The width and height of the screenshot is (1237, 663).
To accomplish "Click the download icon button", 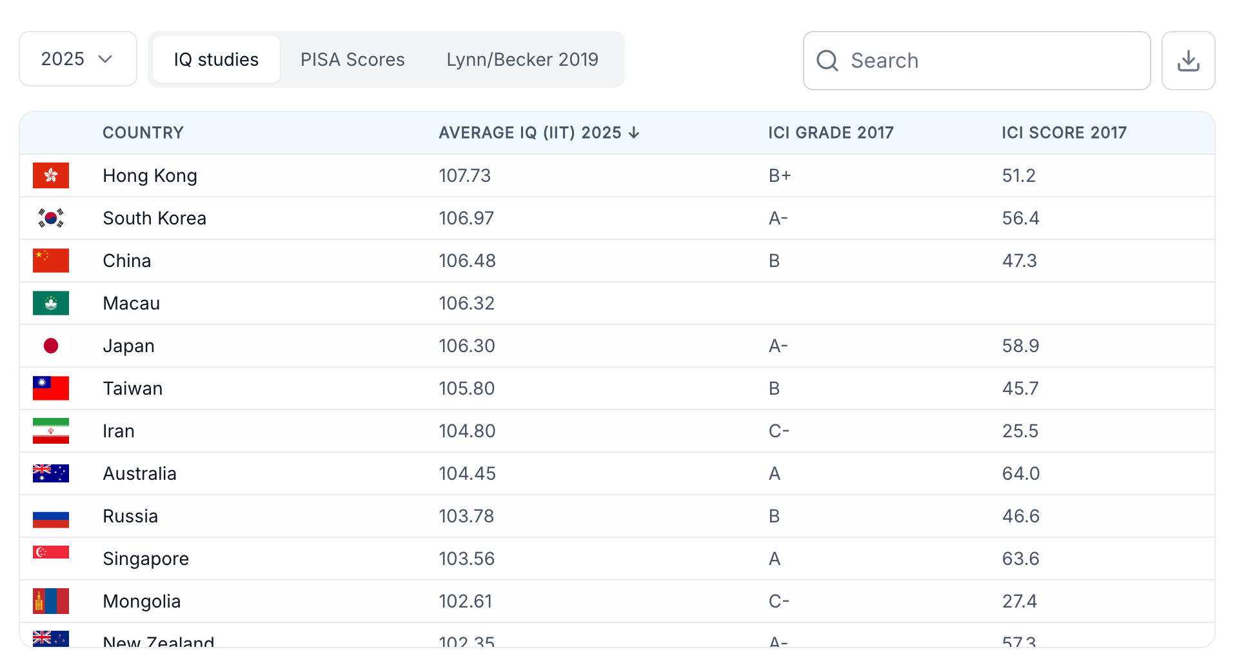I will pyautogui.click(x=1187, y=61).
